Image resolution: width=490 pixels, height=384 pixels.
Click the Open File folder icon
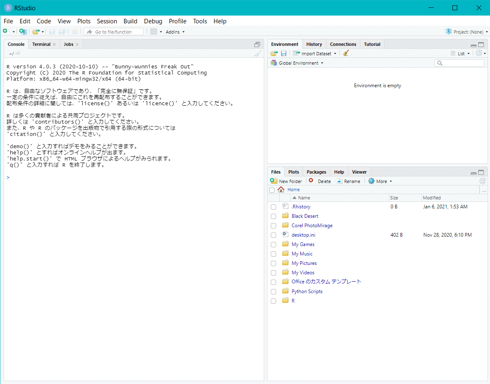pos(36,31)
